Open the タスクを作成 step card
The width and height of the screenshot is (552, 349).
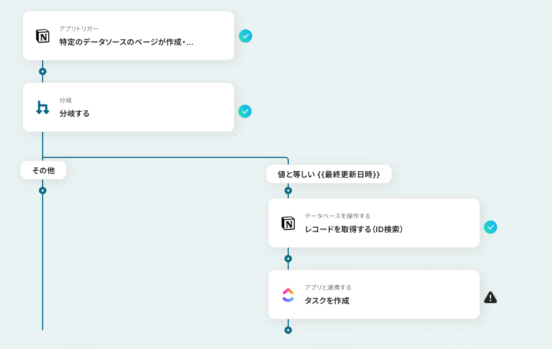(x=374, y=295)
